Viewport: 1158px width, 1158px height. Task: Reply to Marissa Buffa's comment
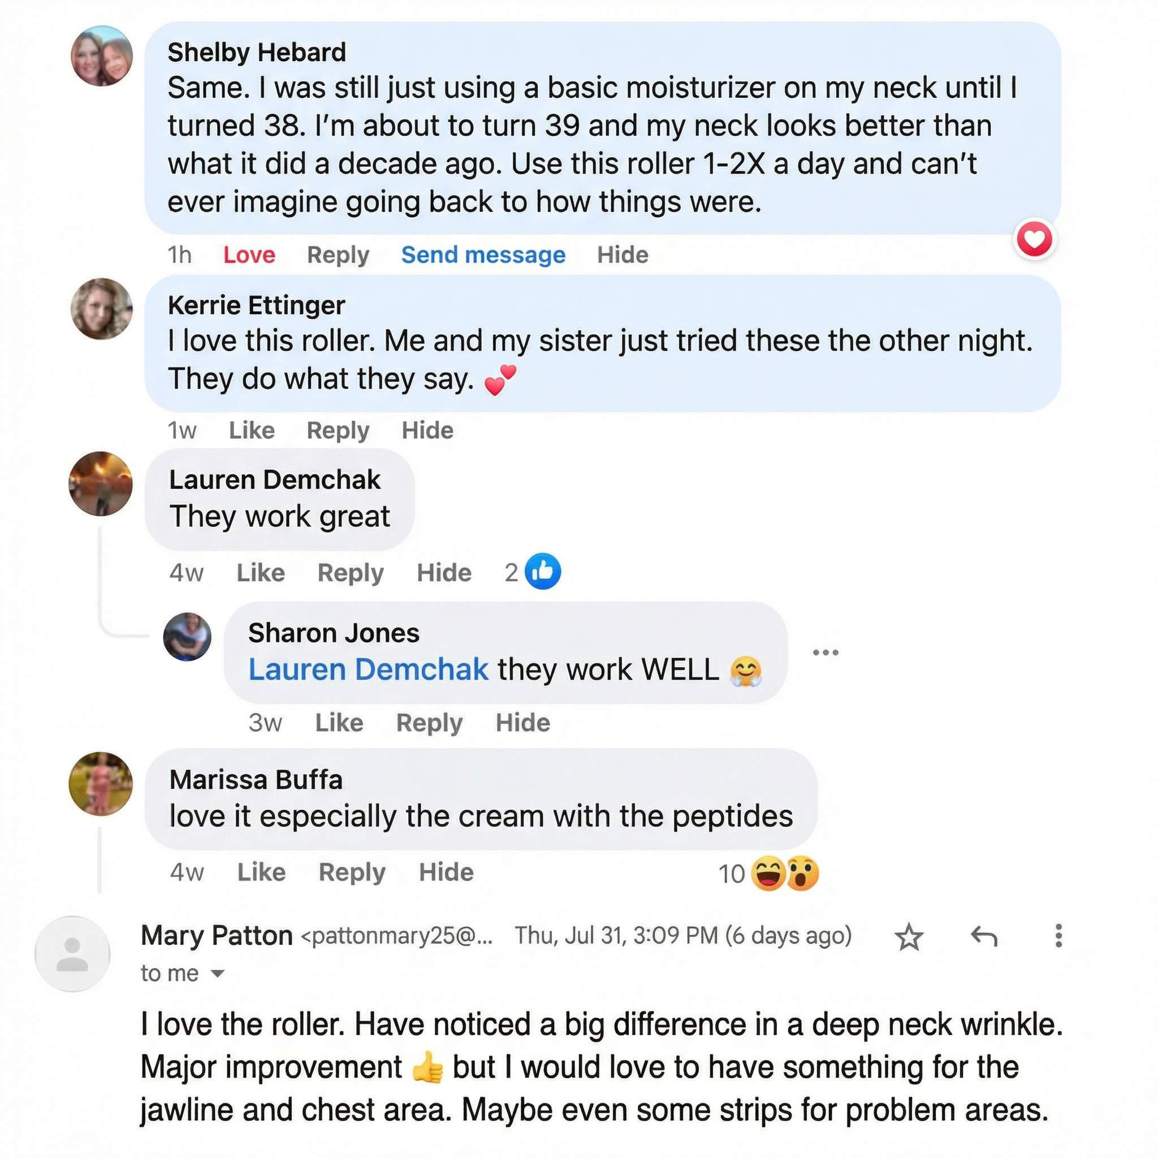(352, 872)
